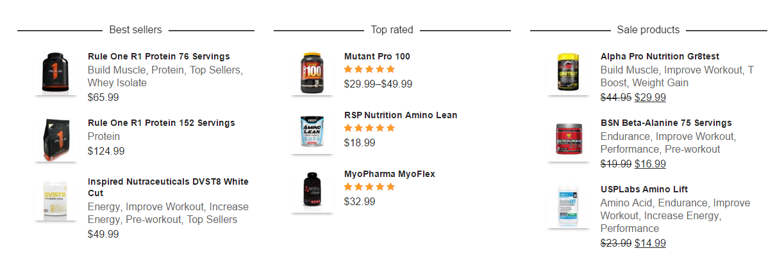Select the USPLabs Amino Lift product image
Viewport: 784px width, 262px height.
(569, 206)
